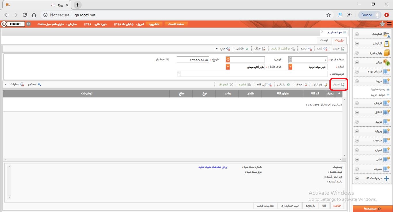Open the گزارش clipboard icon
The width and height of the screenshot is (393, 212).
click(x=386, y=44)
